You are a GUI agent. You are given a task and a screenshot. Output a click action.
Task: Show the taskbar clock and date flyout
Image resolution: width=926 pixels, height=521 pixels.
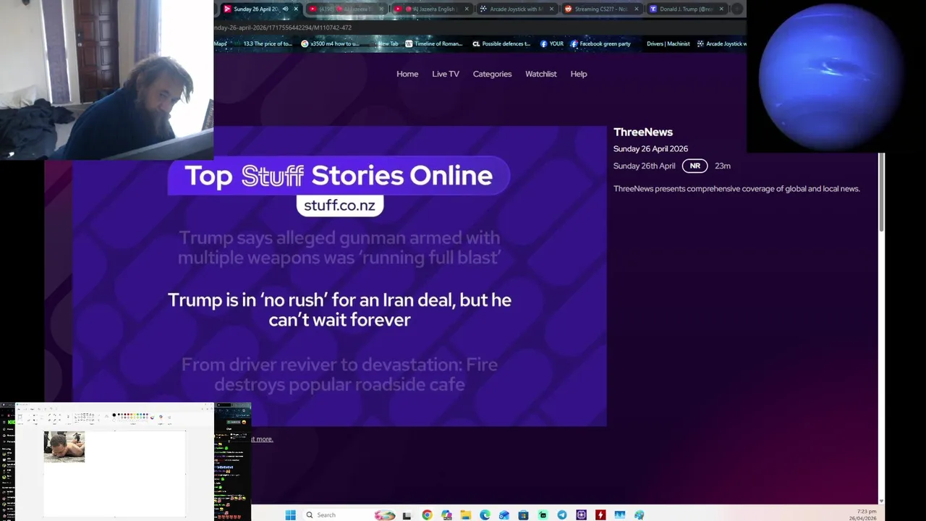[862, 515]
